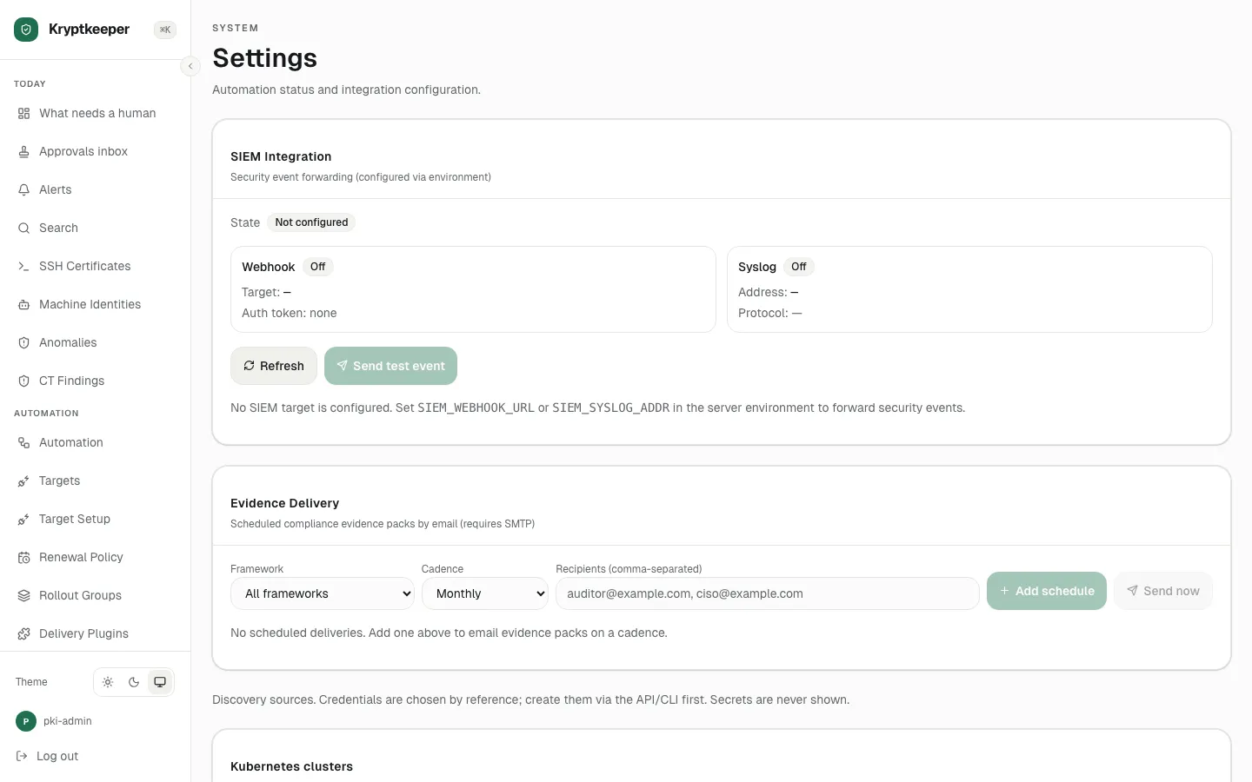Click the CT Findings shield icon
This screenshot has height=782, width=1252.
(23, 381)
